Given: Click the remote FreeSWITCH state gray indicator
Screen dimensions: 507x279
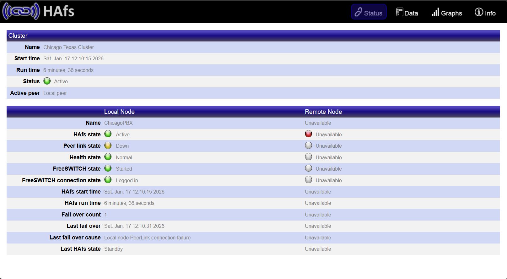Looking at the screenshot, I should pos(309,168).
